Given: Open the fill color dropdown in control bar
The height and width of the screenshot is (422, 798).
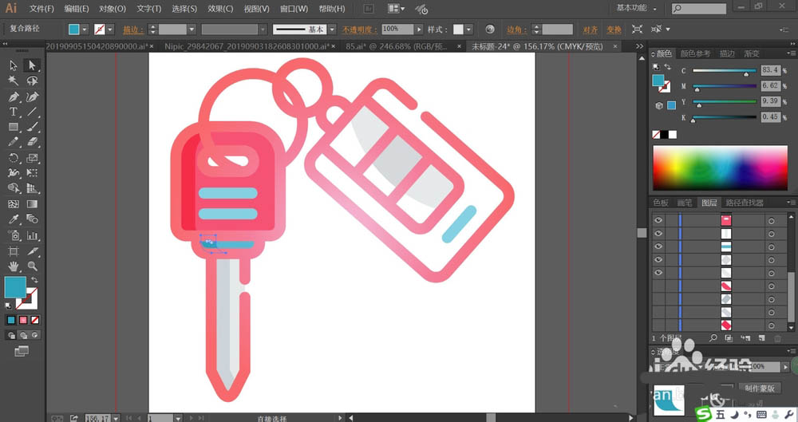Looking at the screenshot, I should pyautogui.click(x=85, y=30).
